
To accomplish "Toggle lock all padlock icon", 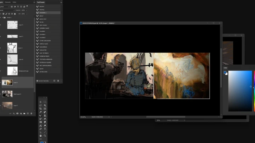I will (x=15, y=14).
